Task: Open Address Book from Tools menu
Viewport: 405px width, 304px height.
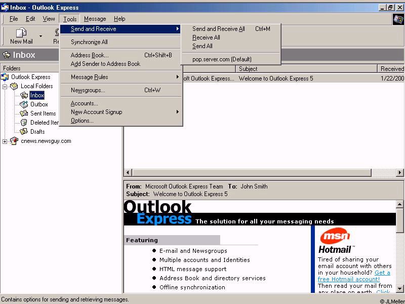Action: coord(121,55)
